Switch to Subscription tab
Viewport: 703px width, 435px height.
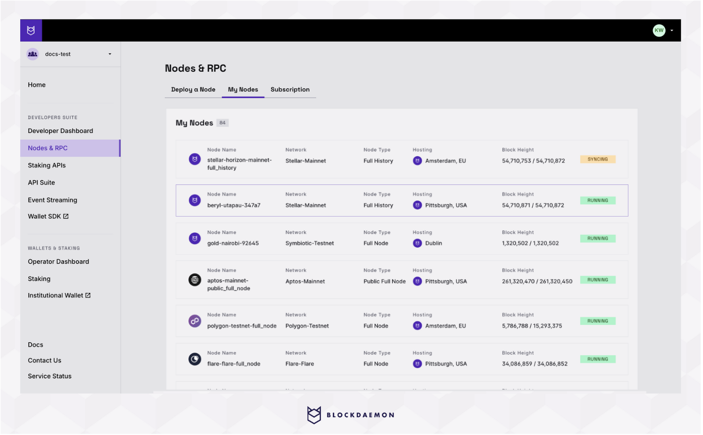tap(290, 90)
